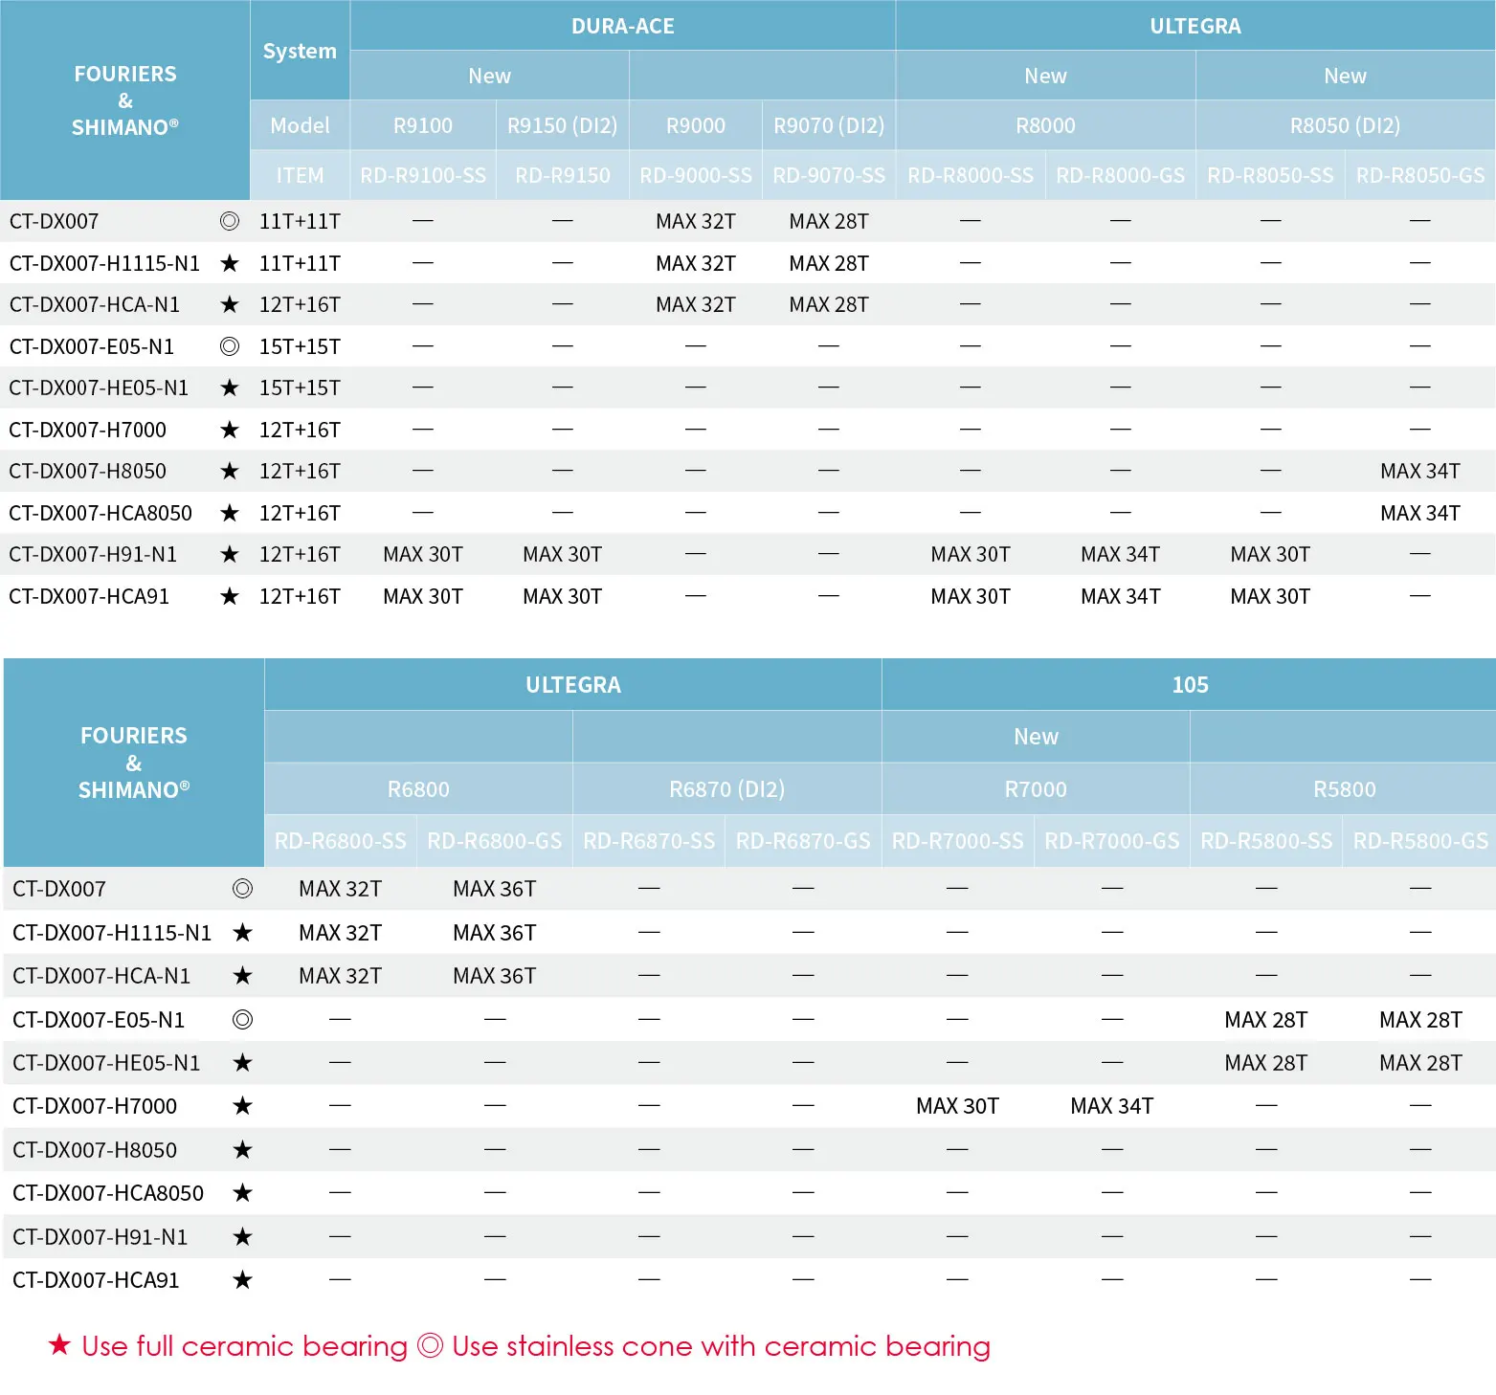This screenshot has width=1496, height=1395.
Task: Click the circle symbol beside CT-DX007
Action: (x=230, y=221)
